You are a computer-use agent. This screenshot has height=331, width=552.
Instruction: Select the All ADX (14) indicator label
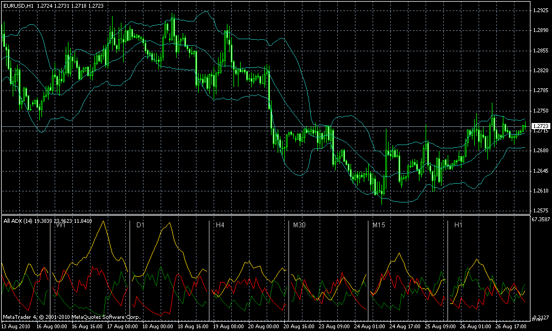pyautogui.click(x=18, y=221)
